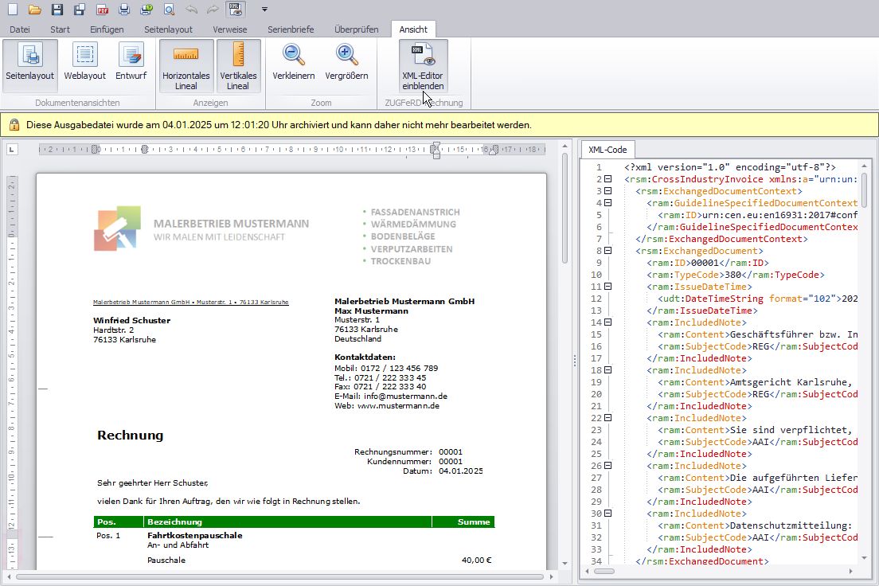Switch to the Einfügen ribbon tab

(107, 29)
